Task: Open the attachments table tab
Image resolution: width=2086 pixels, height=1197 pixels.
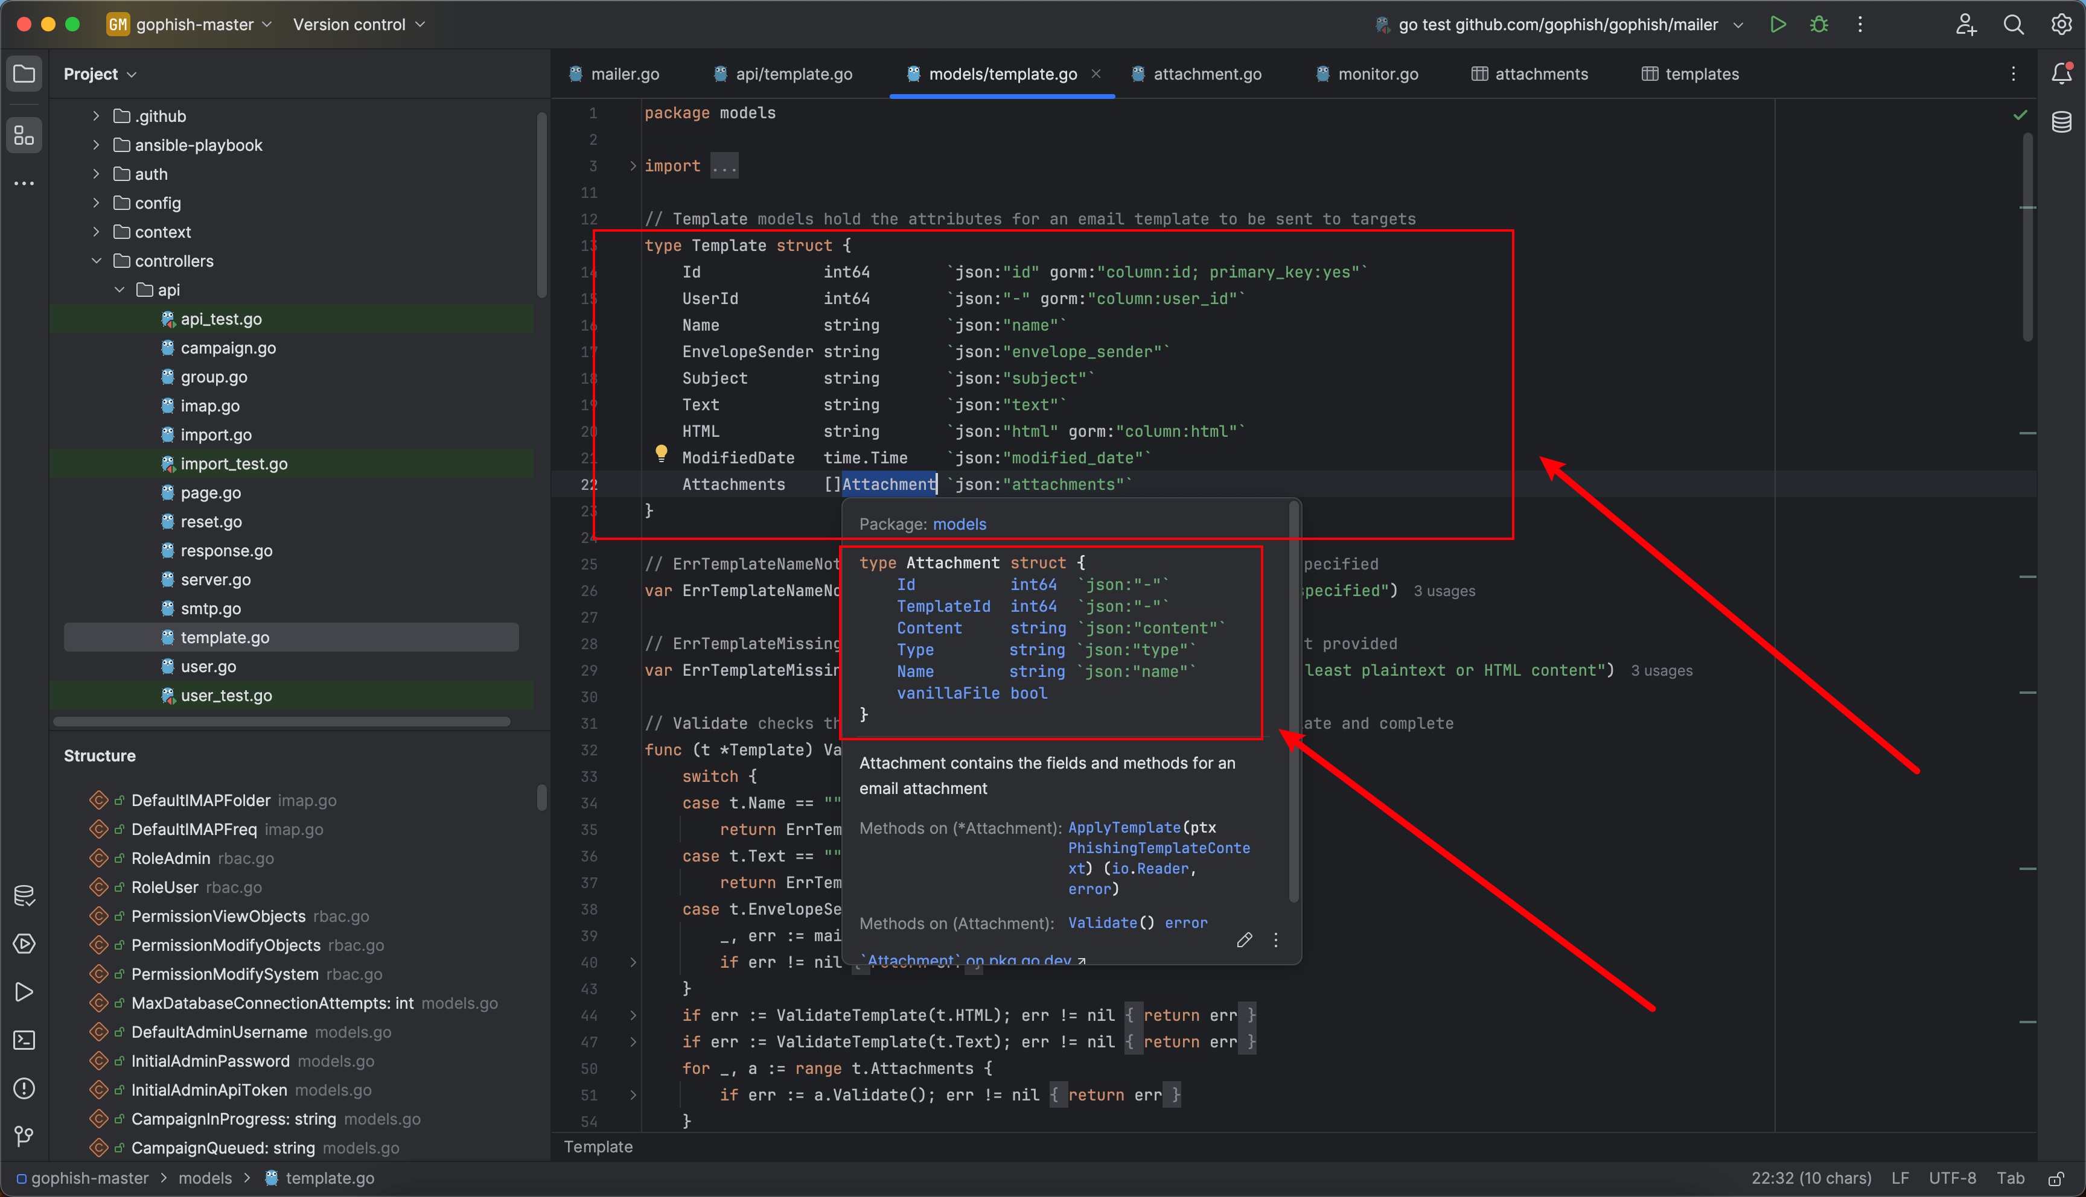Action: 1529,74
